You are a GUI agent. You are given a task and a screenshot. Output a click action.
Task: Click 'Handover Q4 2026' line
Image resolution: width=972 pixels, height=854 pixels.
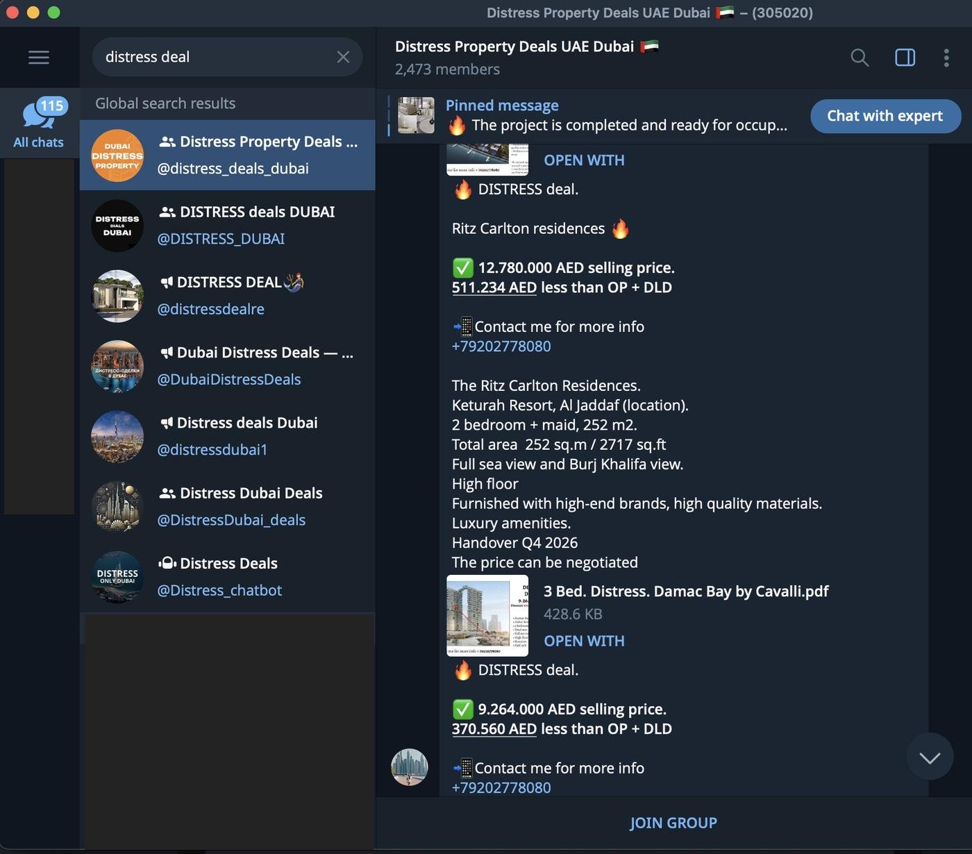click(x=514, y=543)
